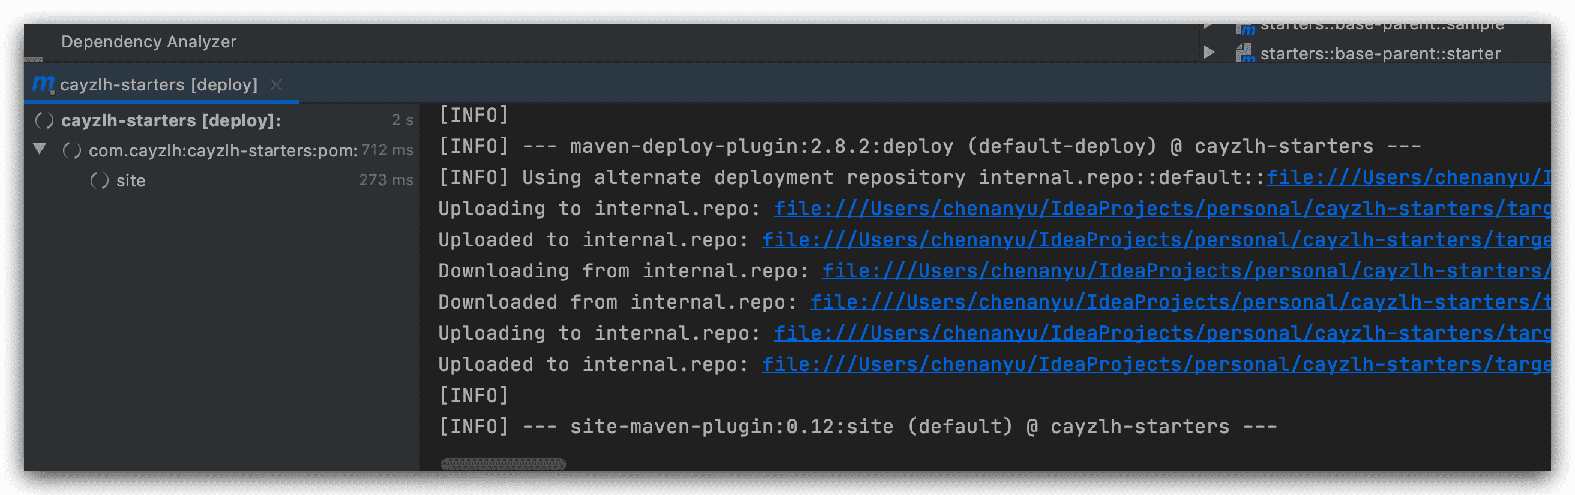Click the spinner icon beside cayzlh-starters [deploy]: node

coord(44,121)
